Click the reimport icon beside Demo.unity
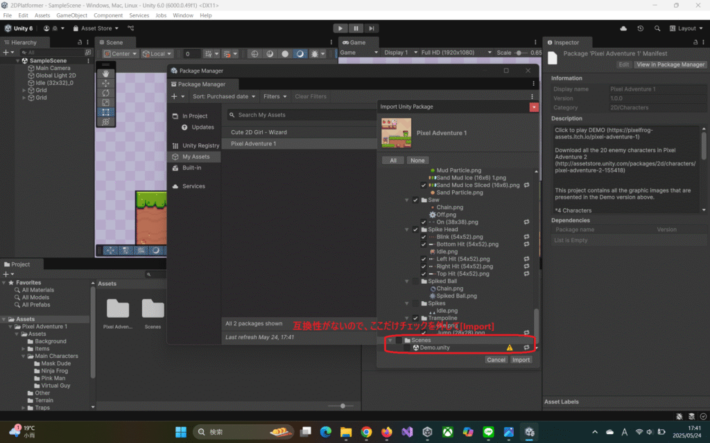 pos(526,347)
